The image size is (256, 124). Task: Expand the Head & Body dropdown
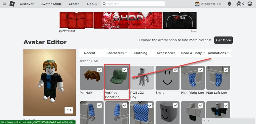coord(193,53)
